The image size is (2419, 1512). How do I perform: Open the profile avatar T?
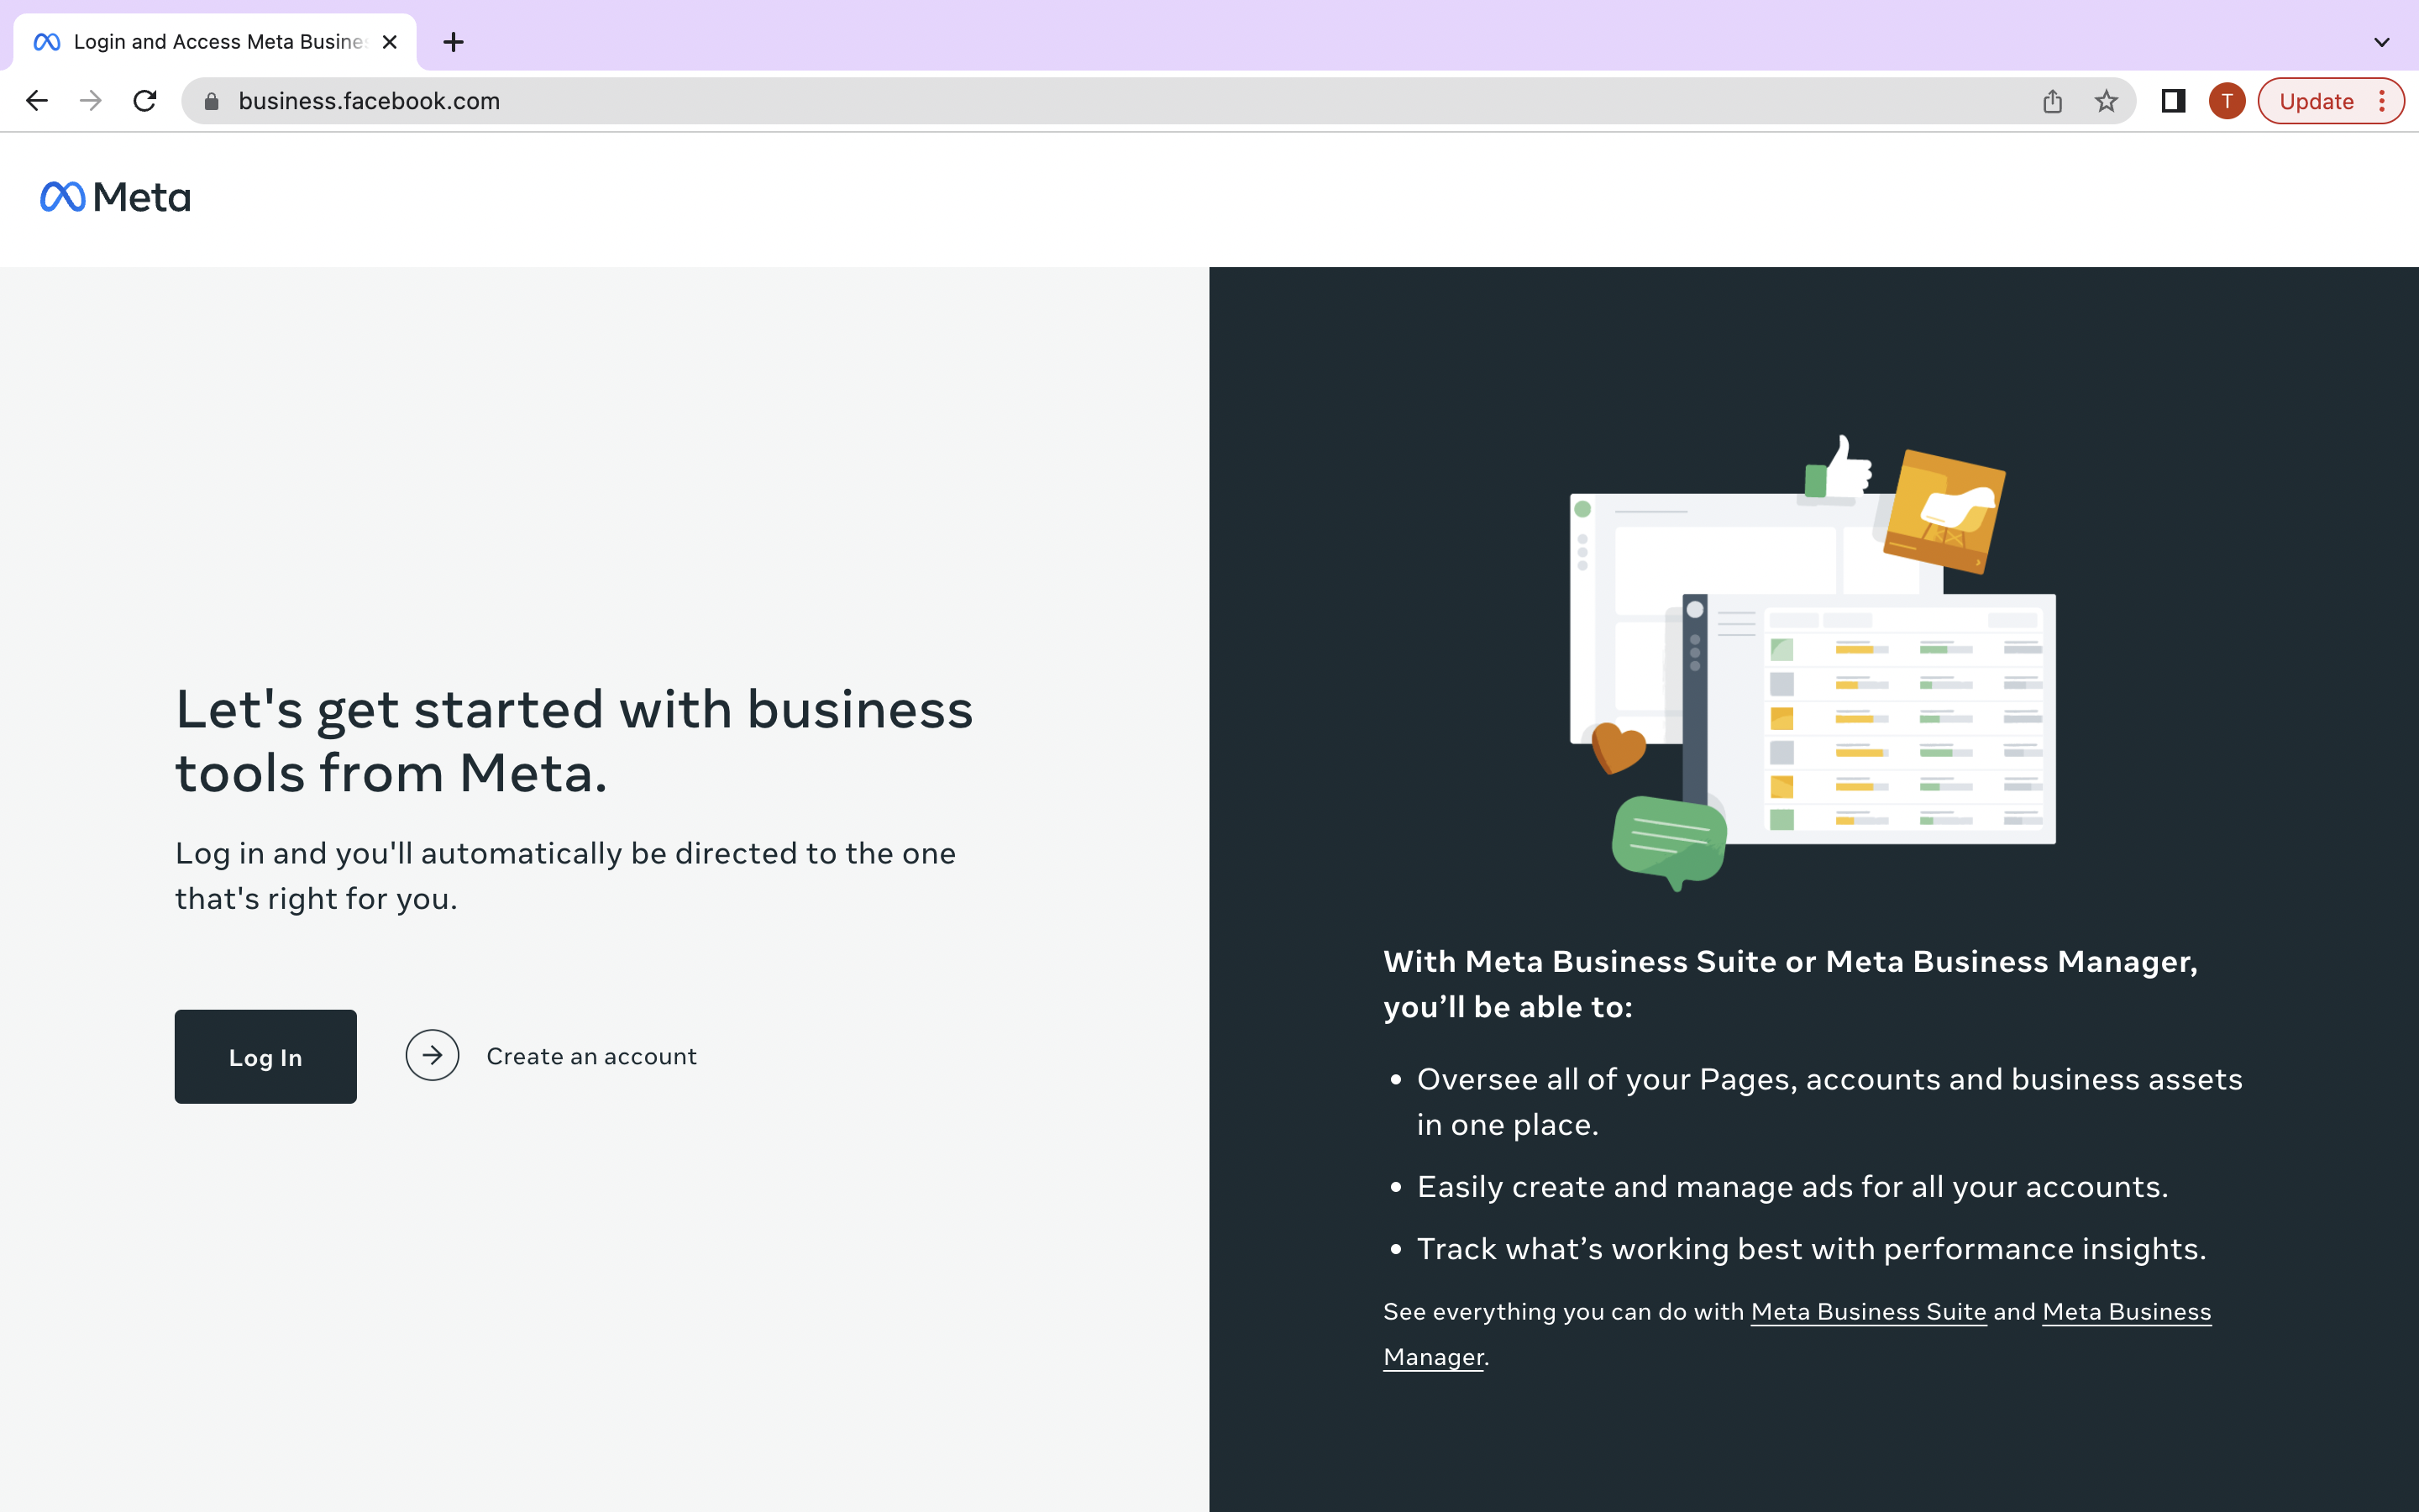2227,101
